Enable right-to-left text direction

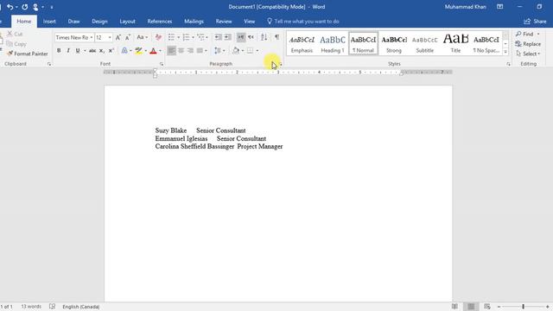click(251, 37)
